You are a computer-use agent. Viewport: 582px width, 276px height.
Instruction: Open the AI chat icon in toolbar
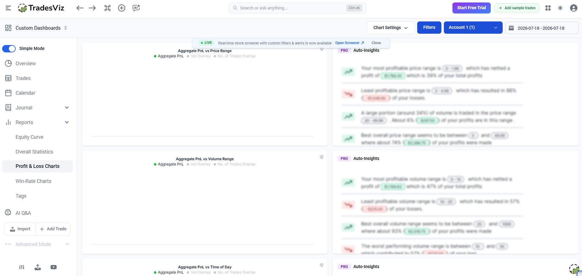pyautogui.click(x=136, y=8)
